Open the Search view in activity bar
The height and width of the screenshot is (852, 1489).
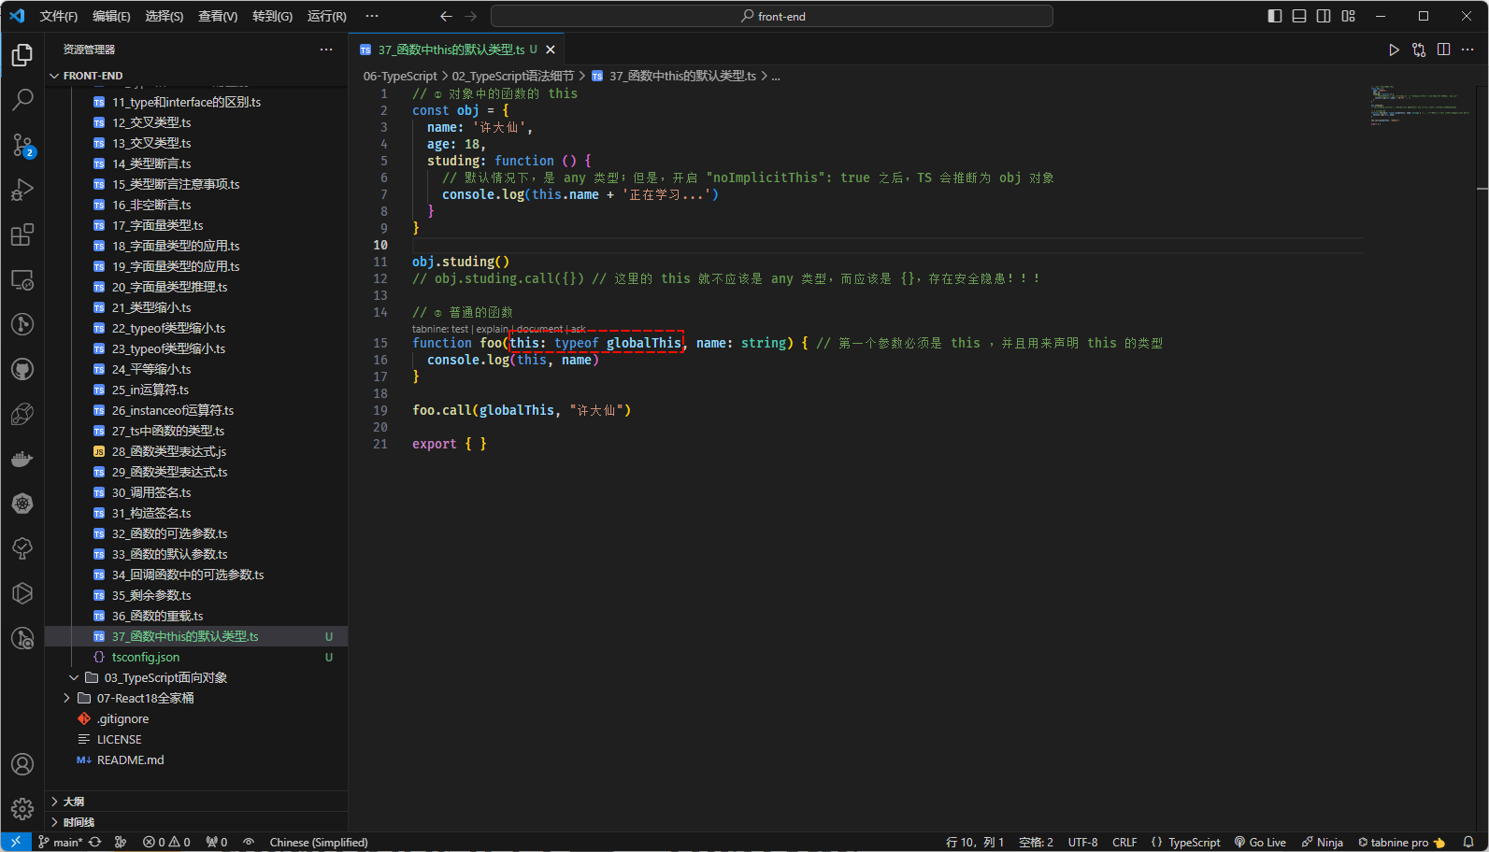pos(22,99)
